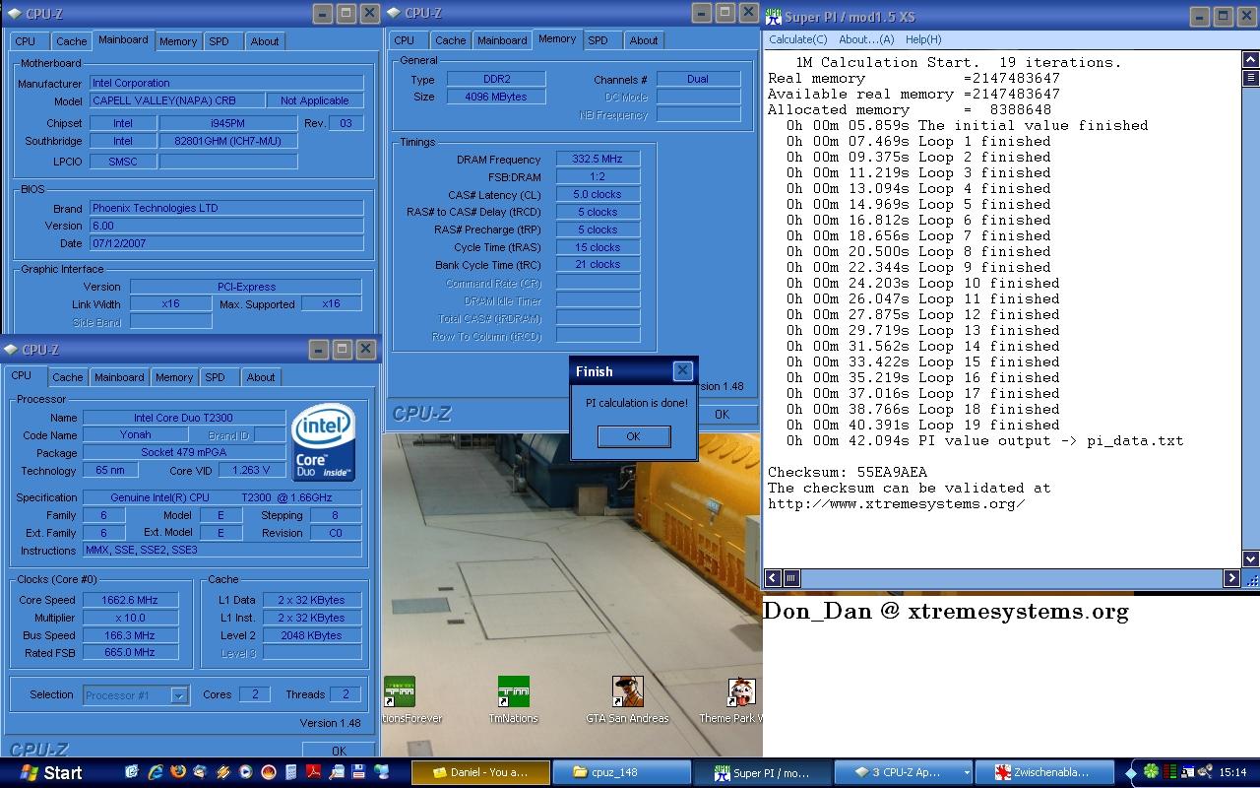Open the Adobe Reader quick launch icon

(313, 771)
